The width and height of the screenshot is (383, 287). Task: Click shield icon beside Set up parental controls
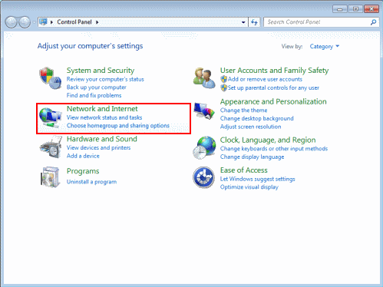(224, 87)
